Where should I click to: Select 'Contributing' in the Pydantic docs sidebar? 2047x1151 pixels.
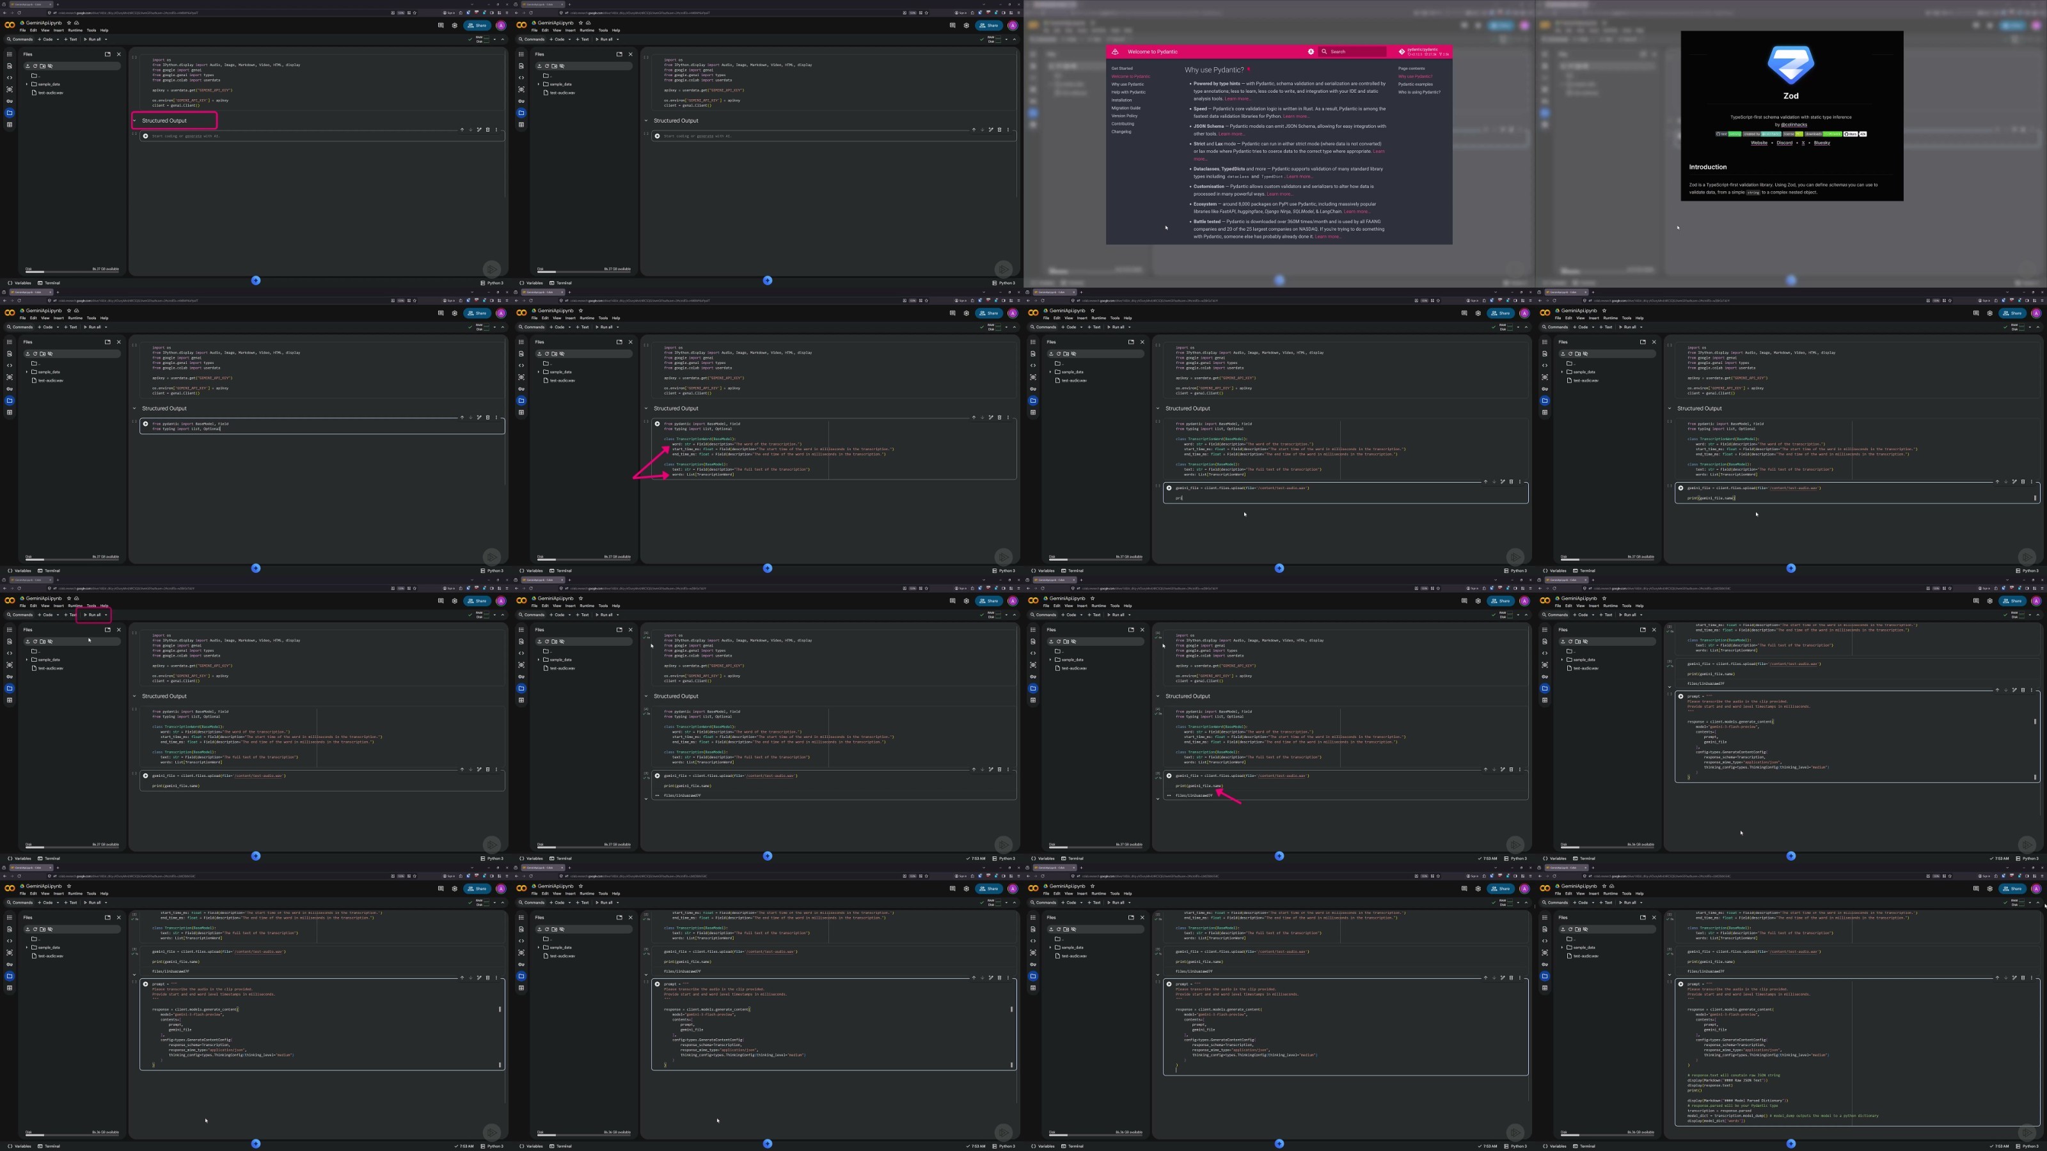click(x=1123, y=124)
